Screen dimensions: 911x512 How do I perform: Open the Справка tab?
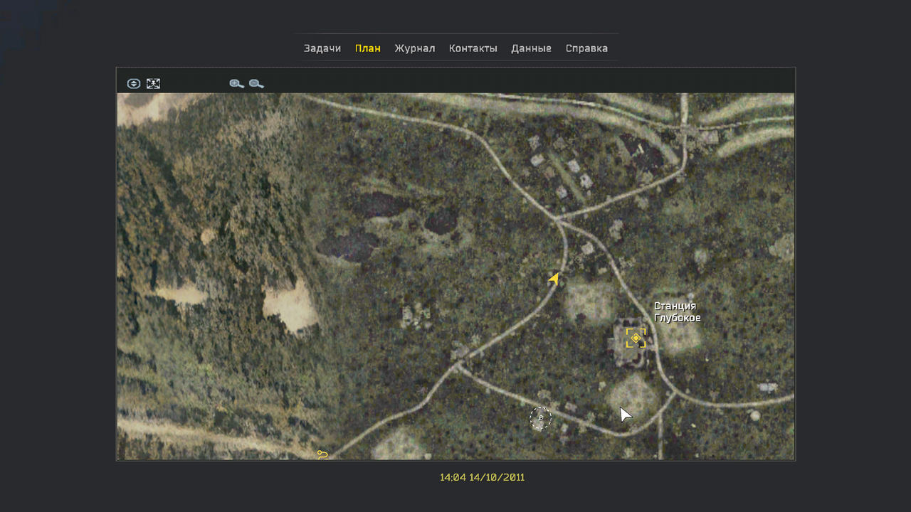pos(586,48)
